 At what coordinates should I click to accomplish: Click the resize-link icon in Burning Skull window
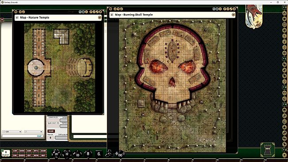pos(231,9)
